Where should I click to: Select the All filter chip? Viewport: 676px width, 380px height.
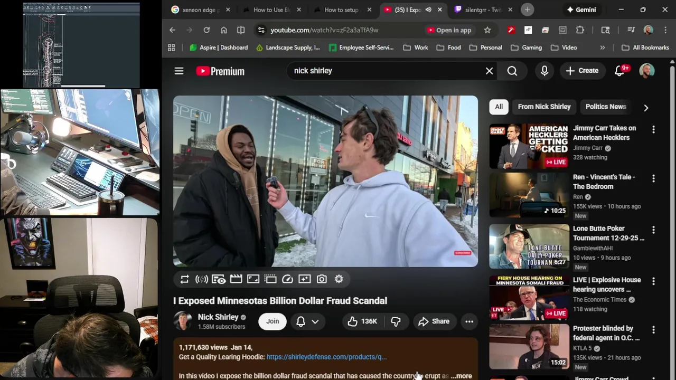point(499,107)
